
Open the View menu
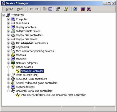(20, 9)
